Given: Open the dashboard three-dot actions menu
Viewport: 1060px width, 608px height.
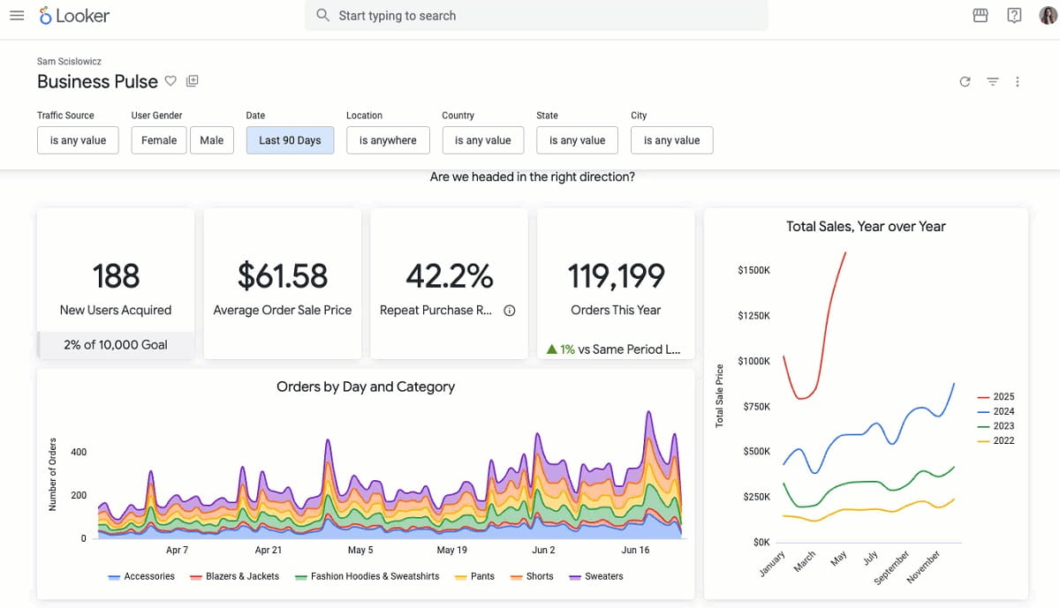Looking at the screenshot, I should pyautogui.click(x=1018, y=82).
